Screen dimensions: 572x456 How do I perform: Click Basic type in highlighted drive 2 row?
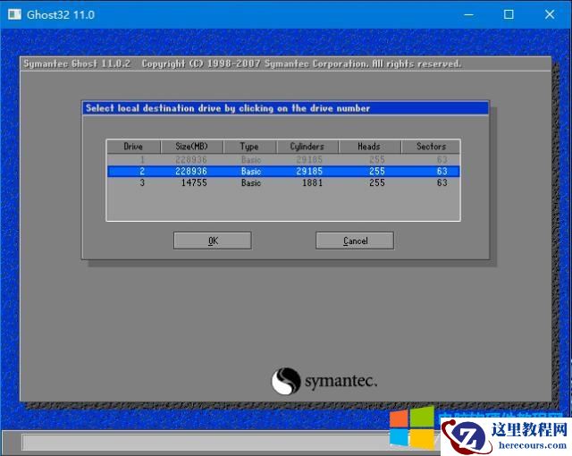point(251,171)
